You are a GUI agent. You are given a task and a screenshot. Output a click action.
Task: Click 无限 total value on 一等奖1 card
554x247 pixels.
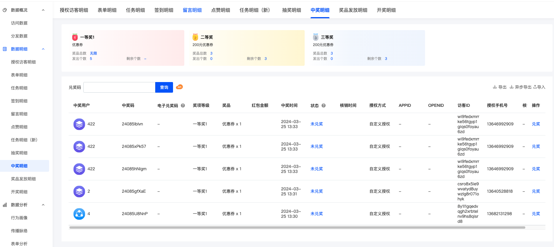(93, 53)
